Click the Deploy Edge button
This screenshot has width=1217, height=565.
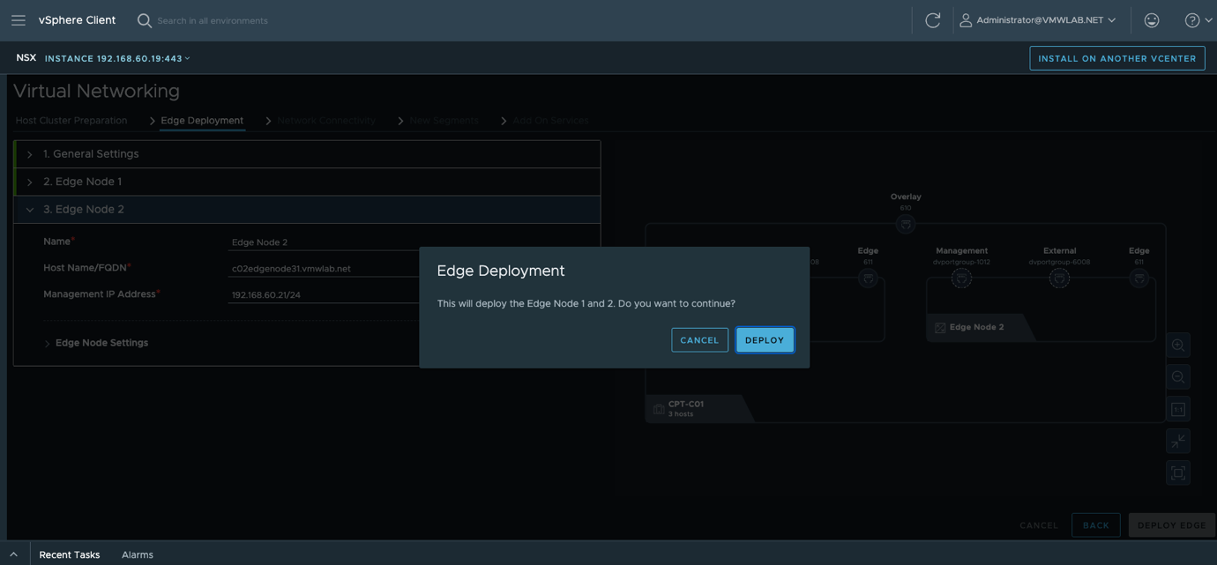click(x=1172, y=525)
